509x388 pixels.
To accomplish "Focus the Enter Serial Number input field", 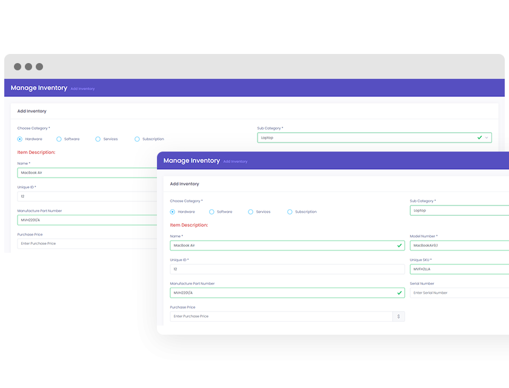I will point(459,293).
